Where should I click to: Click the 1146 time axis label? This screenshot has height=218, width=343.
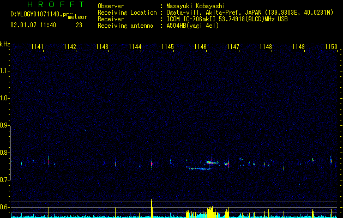(200, 46)
